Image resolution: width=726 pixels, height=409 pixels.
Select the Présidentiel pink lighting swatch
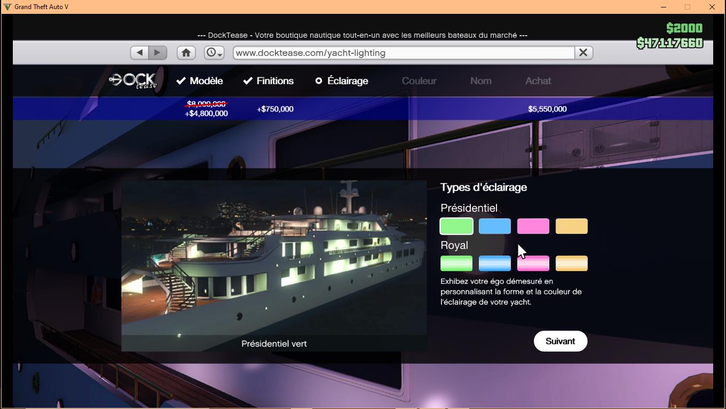click(x=533, y=226)
